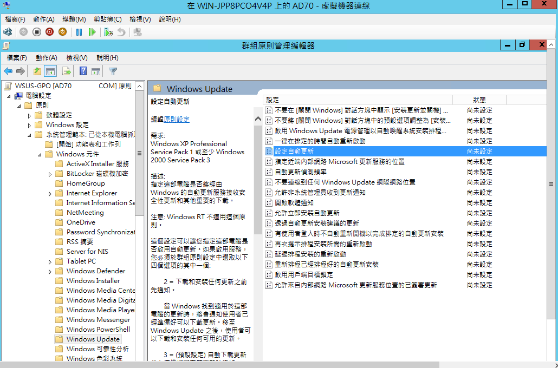
Task: Turn off the VM with the black square icon
Action: [x=37, y=32]
